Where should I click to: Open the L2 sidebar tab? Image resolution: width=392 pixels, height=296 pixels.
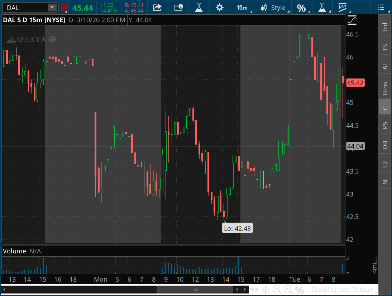click(x=385, y=164)
